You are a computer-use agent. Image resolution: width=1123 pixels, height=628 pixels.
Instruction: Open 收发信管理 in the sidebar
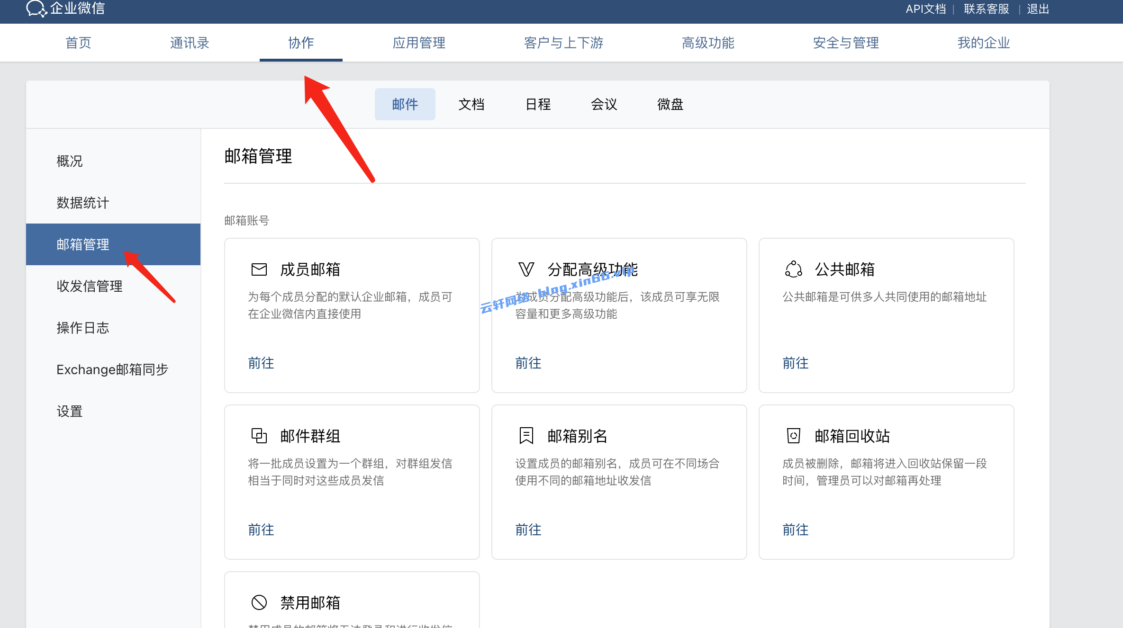click(x=113, y=286)
